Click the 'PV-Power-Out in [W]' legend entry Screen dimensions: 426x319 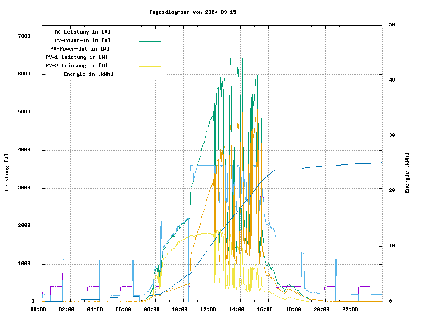click(79, 49)
